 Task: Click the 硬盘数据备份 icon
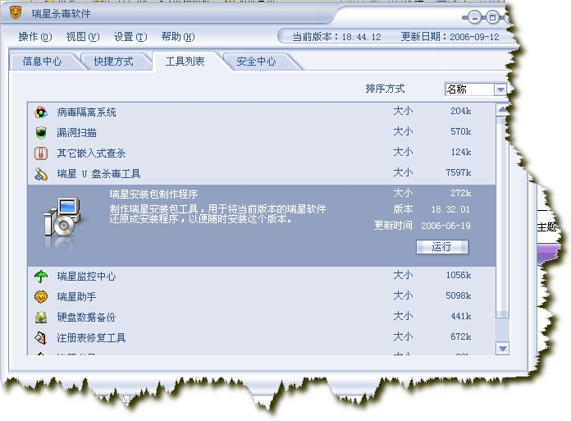pos(41,318)
